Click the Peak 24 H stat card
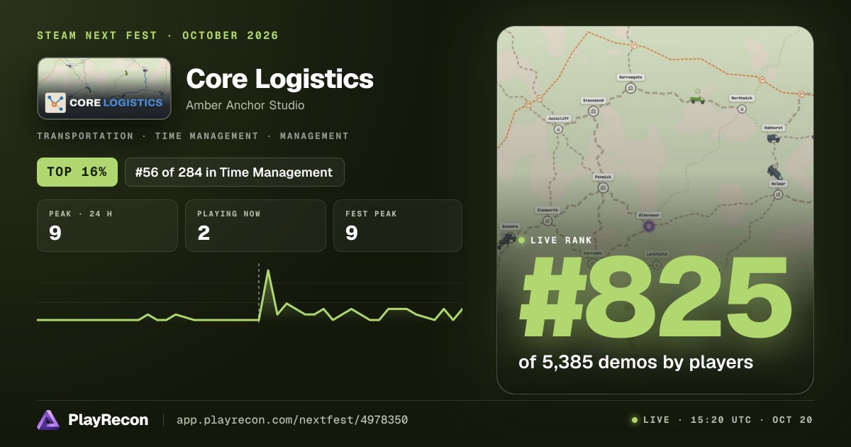Image resolution: width=851 pixels, height=447 pixels. tap(107, 226)
